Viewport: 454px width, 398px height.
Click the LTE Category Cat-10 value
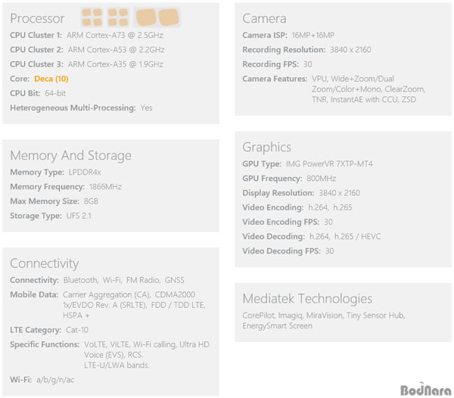pyautogui.click(x=77, y=330)
